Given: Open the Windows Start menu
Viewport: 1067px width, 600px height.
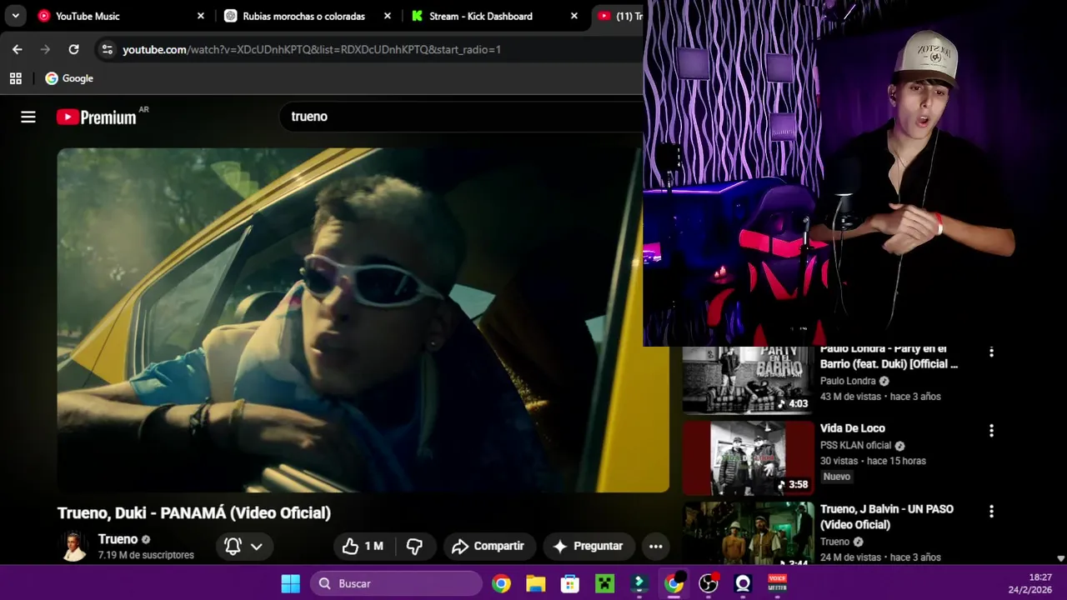Looking at the screenshot, I should click(290, 583).
